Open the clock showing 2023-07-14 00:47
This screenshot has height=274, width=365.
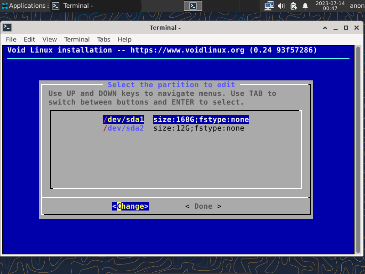(330, 6)
